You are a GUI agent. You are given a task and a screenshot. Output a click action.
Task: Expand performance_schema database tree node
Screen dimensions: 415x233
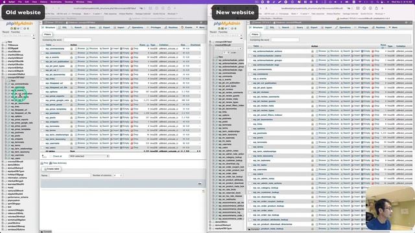point(3,197)
